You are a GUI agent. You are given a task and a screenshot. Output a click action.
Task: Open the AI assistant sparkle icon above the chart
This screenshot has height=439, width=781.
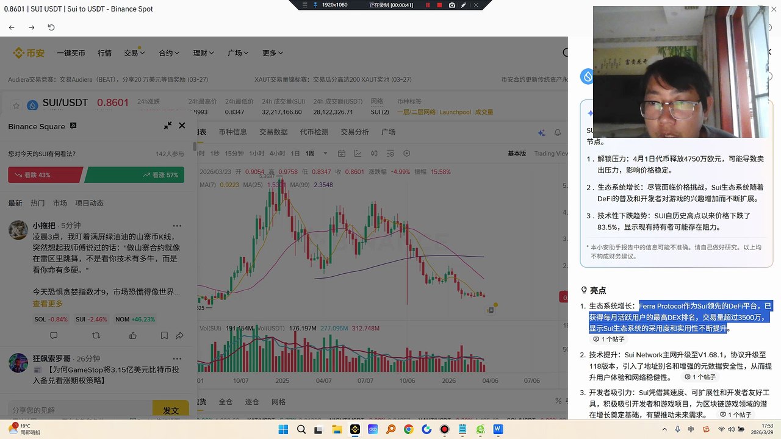click(x=541, y=132)
